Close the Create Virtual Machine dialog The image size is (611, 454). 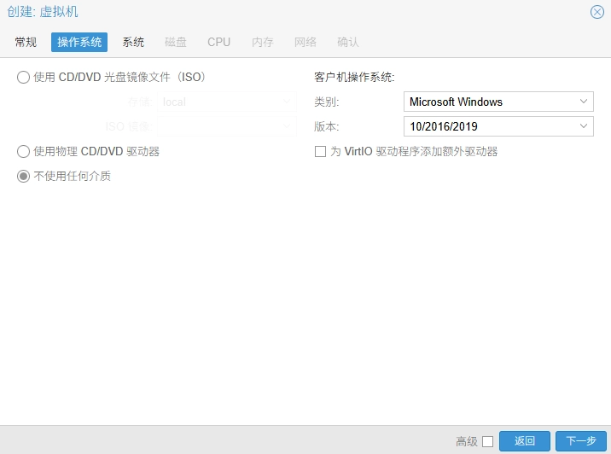[x=596, y=12]
